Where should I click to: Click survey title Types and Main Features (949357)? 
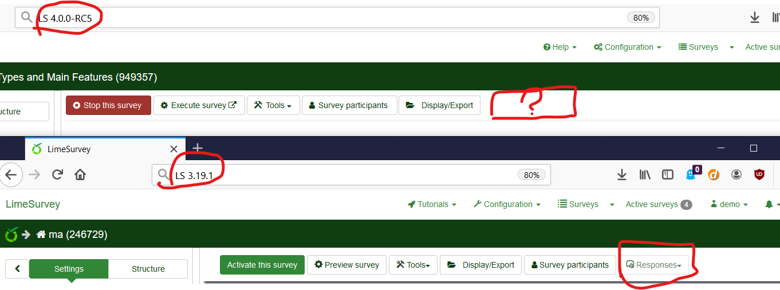coord(78,77)
